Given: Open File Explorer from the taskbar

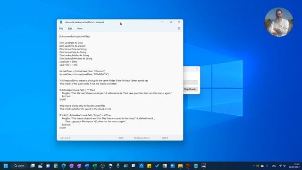Looking at the screenshot, I should (180, 166).
